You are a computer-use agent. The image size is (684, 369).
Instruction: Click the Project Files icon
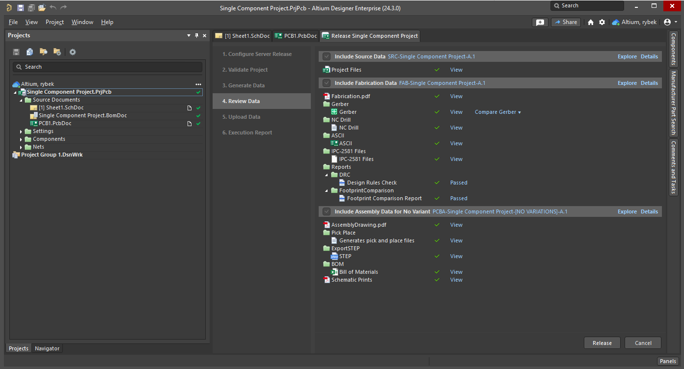[327, 70]
